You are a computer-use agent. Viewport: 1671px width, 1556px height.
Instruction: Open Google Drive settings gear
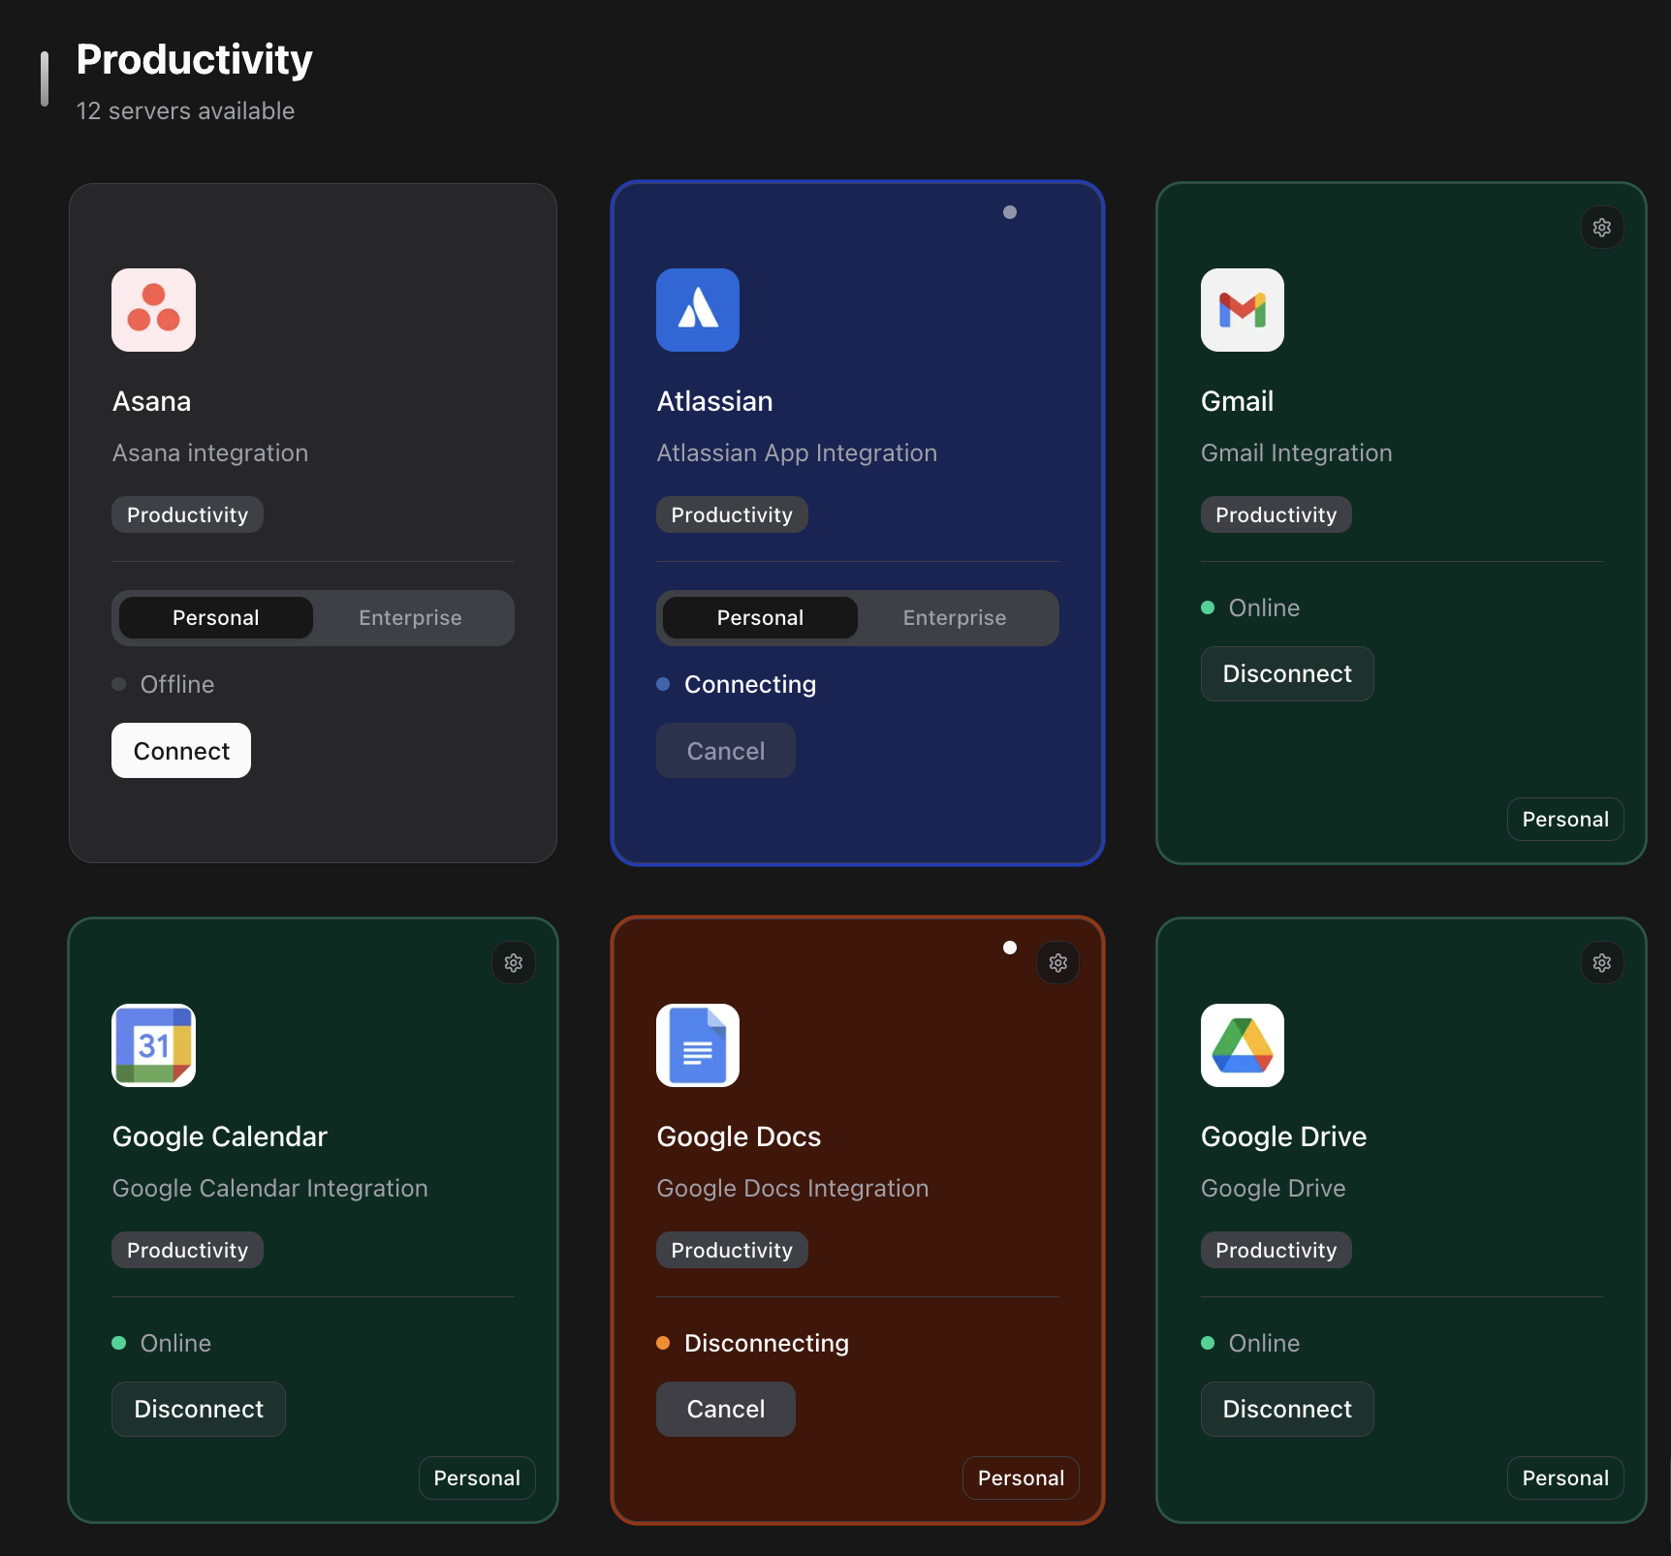pos(1602,963)
